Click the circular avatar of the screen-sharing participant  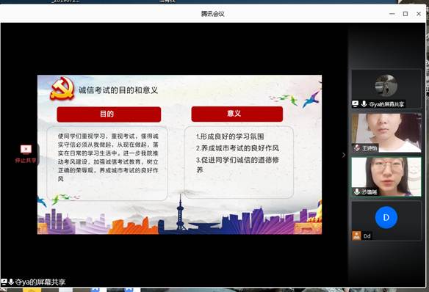(x=386, y=85)
